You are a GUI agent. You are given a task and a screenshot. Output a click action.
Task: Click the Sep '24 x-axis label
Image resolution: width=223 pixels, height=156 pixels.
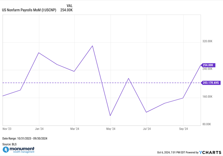183,129
